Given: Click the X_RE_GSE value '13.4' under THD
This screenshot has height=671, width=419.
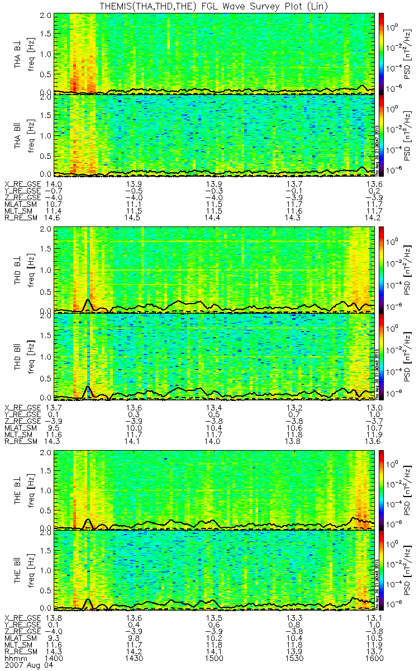Looking at the screenshot, I should pos(215,408).
